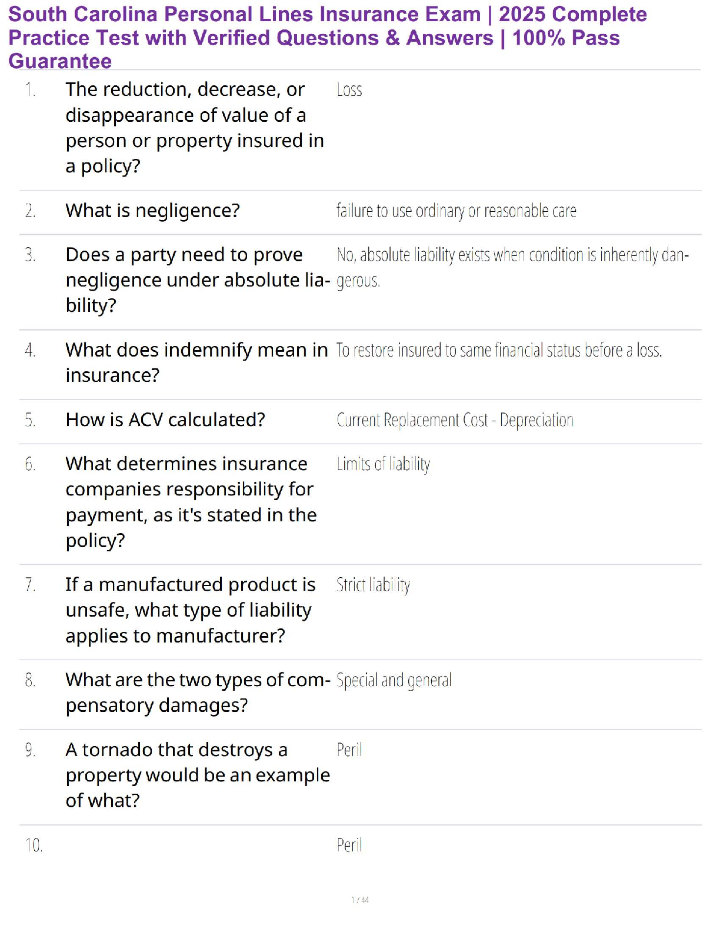Click the row number "10."
The width and height of the screenshot is (720, 932).
point(34,846)
